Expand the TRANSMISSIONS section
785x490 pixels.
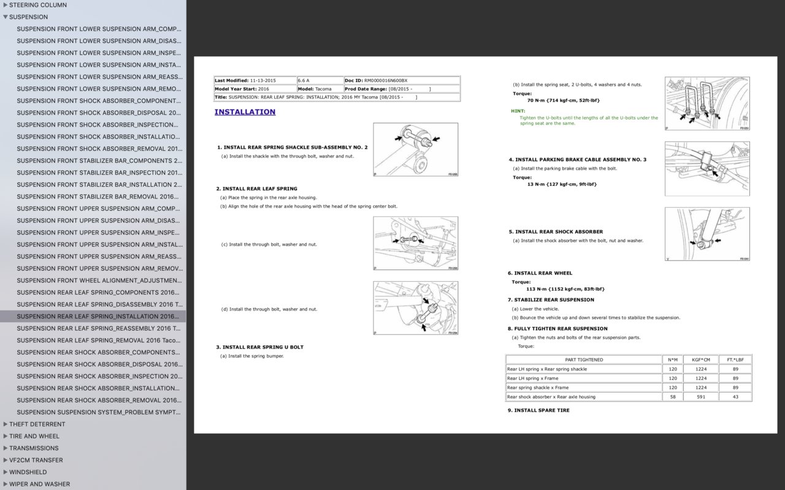[x=6, y=448]
